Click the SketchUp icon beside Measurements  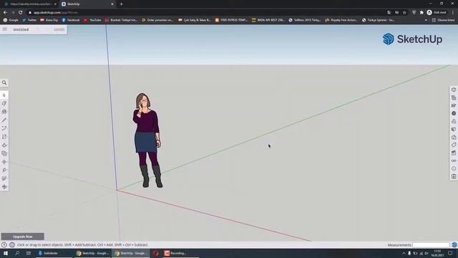click(x=454, y=245)
